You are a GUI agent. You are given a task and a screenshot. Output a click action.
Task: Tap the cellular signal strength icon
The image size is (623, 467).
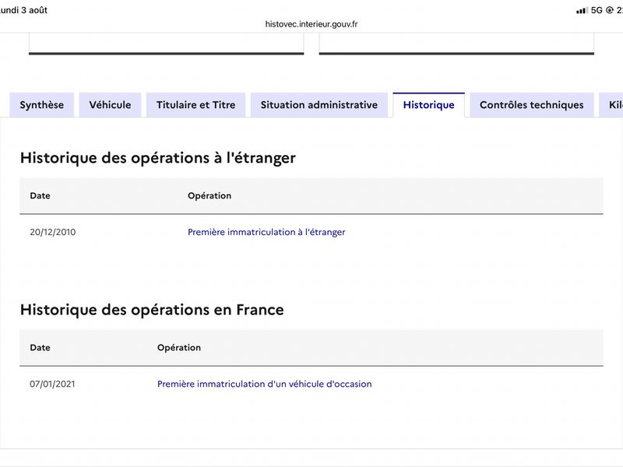pos(582,10)
